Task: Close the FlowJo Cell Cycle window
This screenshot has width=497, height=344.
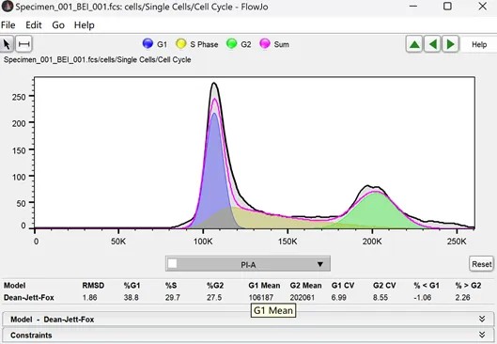Action: [483, 6]
